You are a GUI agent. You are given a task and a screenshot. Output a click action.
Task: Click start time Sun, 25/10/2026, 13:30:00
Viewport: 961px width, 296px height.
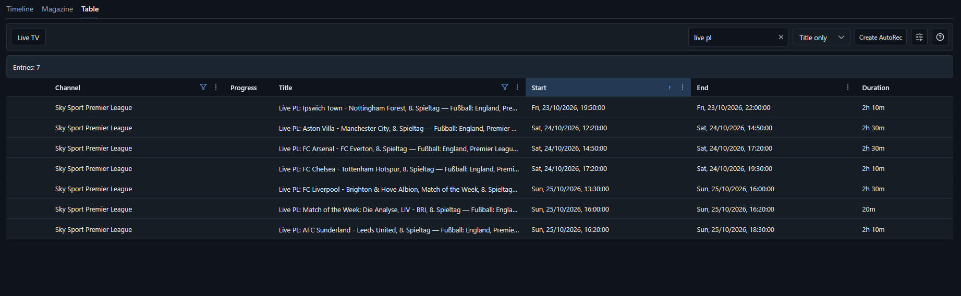pos(570,189)
